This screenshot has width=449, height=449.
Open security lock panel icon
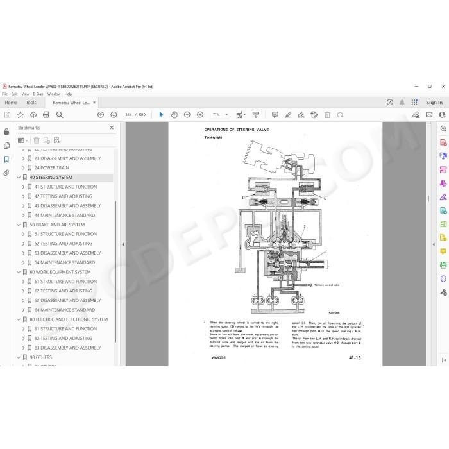coord(6,131)
